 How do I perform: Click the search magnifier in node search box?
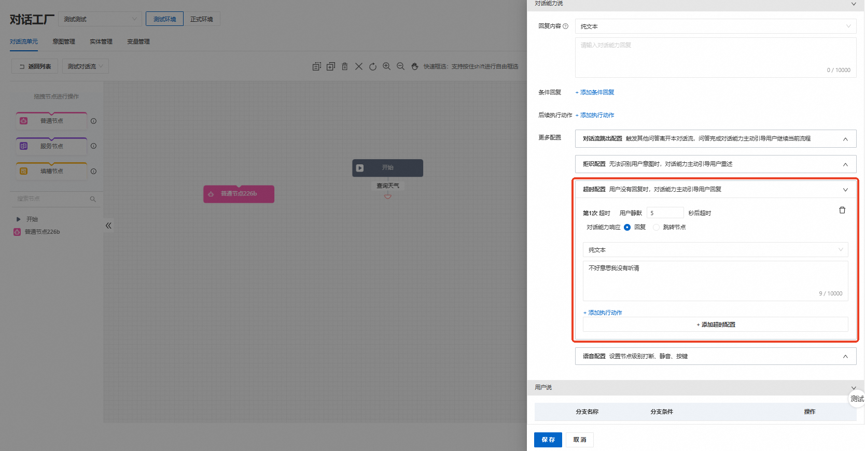[93, 199]
